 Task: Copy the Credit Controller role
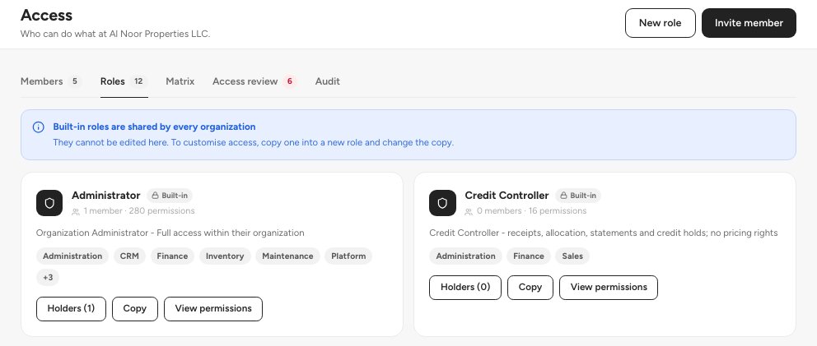(530, 287)
